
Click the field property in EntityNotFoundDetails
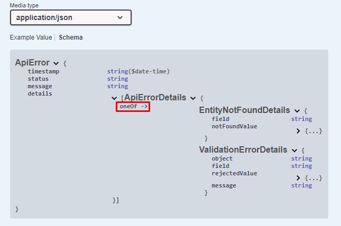coord(220,119)
